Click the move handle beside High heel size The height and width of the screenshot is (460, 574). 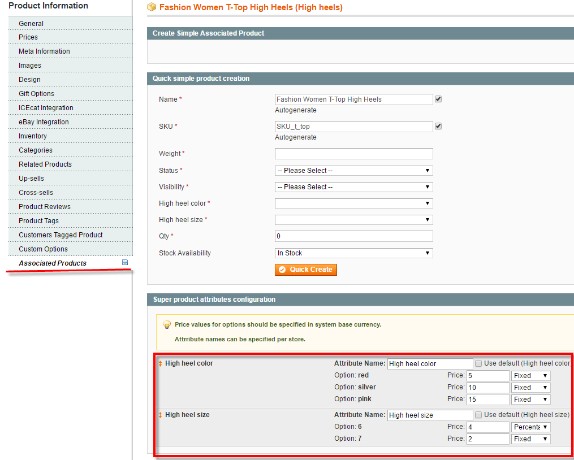[x=159, y=415]
